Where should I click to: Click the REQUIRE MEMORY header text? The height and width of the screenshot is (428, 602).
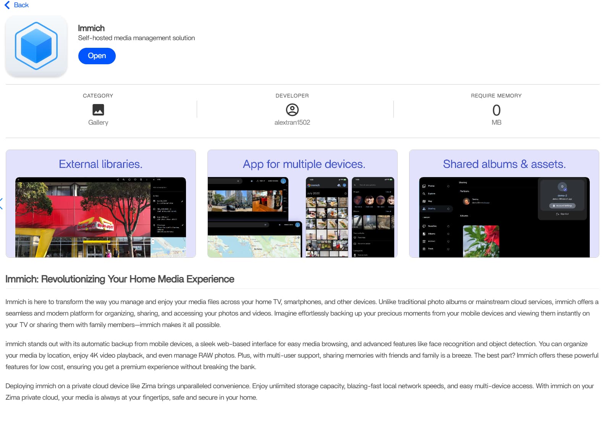coord(496,96)
